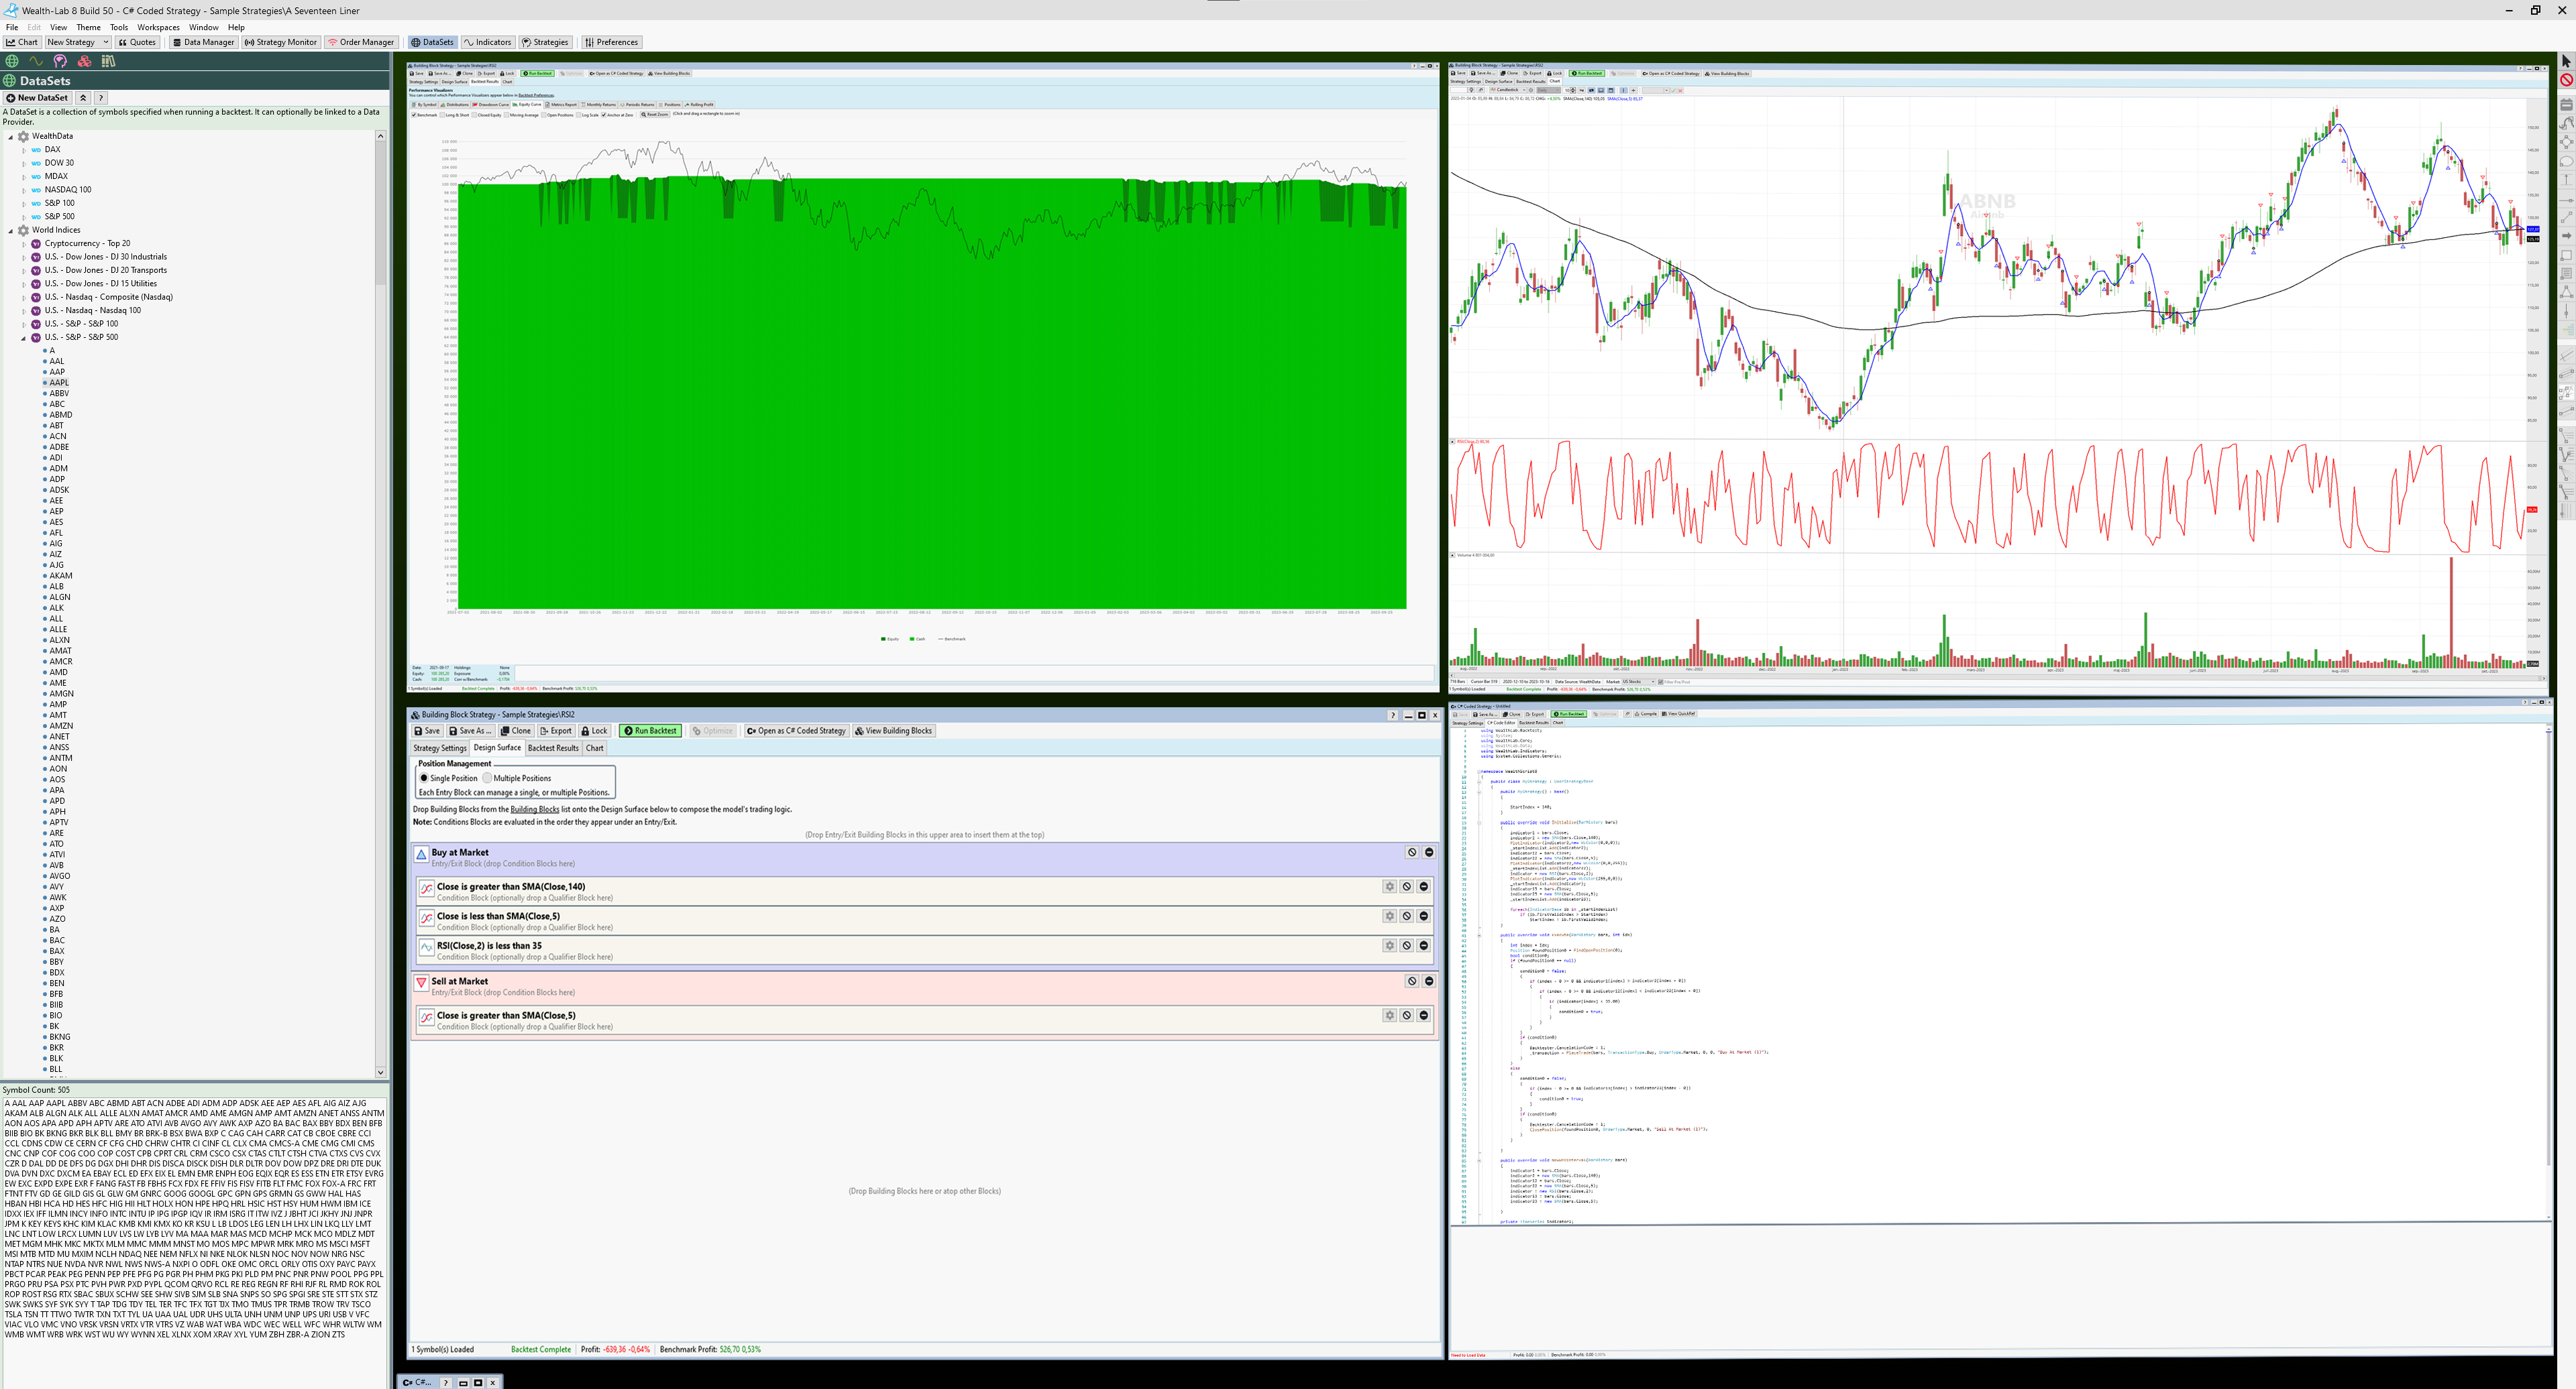Click the pink Strategies head icon
The width and height of the screenshot is (2576, 1389).
[x=60, y=61]
